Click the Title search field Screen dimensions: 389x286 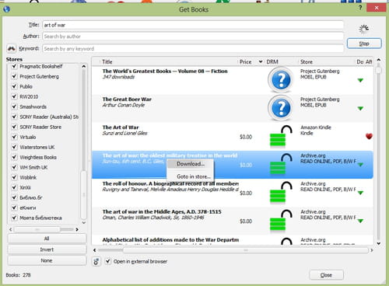coord(193,25)
